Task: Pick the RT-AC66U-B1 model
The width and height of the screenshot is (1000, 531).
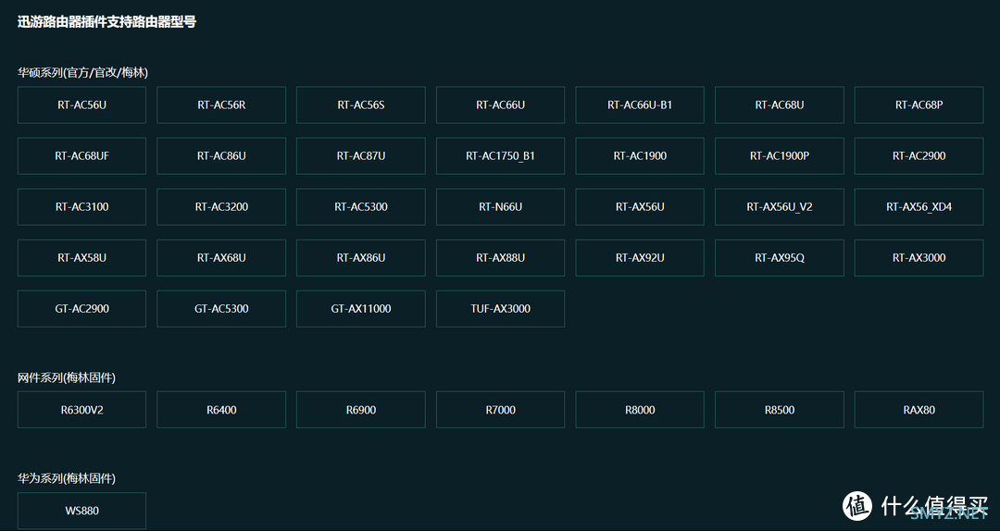Action: [x=640, y=105]
